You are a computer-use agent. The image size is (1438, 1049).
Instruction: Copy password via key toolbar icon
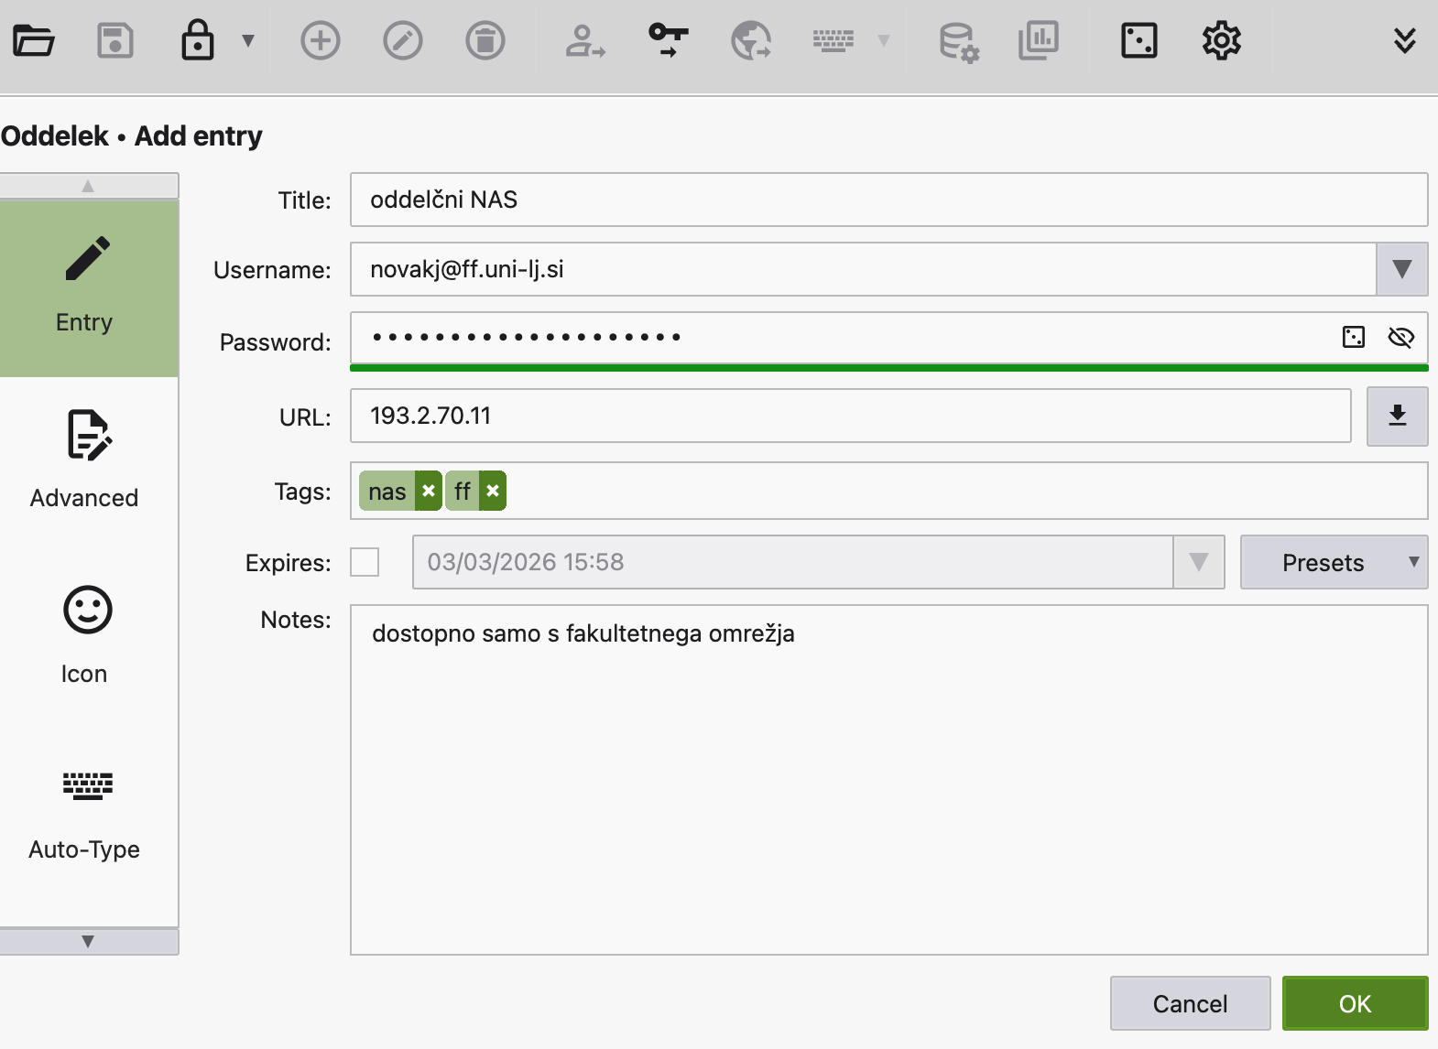click(x=669, y=40)
